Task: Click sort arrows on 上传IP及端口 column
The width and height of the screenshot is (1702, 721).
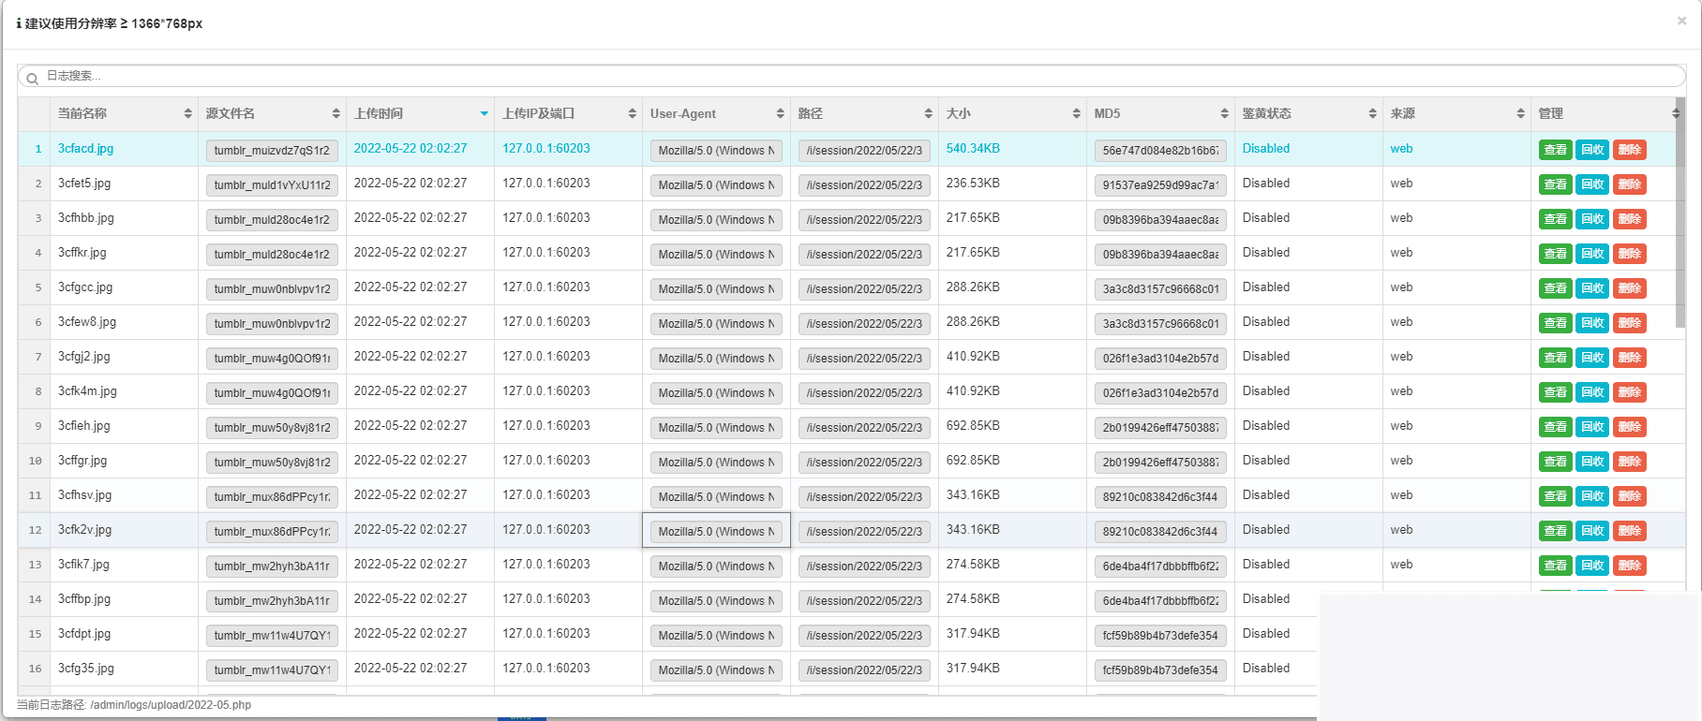Action: 632,113
